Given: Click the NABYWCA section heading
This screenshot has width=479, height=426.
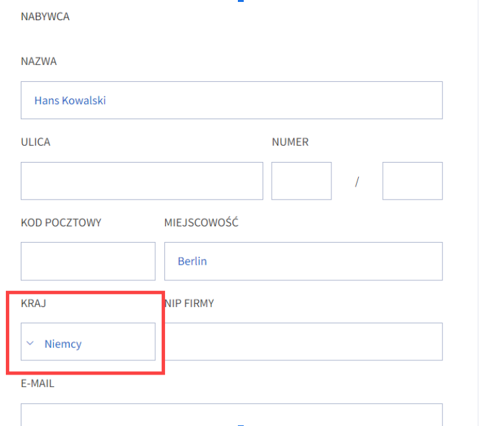Looking at the screenshot, I should click(45, 16).
